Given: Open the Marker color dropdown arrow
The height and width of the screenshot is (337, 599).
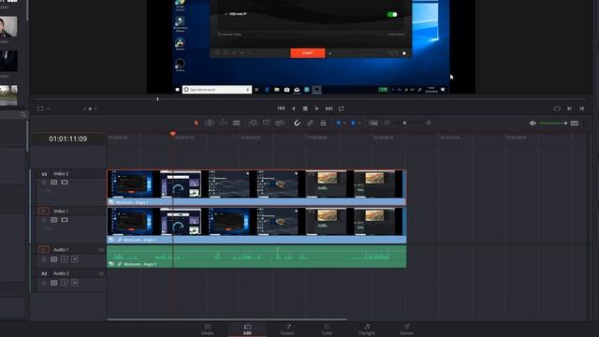Looking at the screenshot, I should 359,123.
